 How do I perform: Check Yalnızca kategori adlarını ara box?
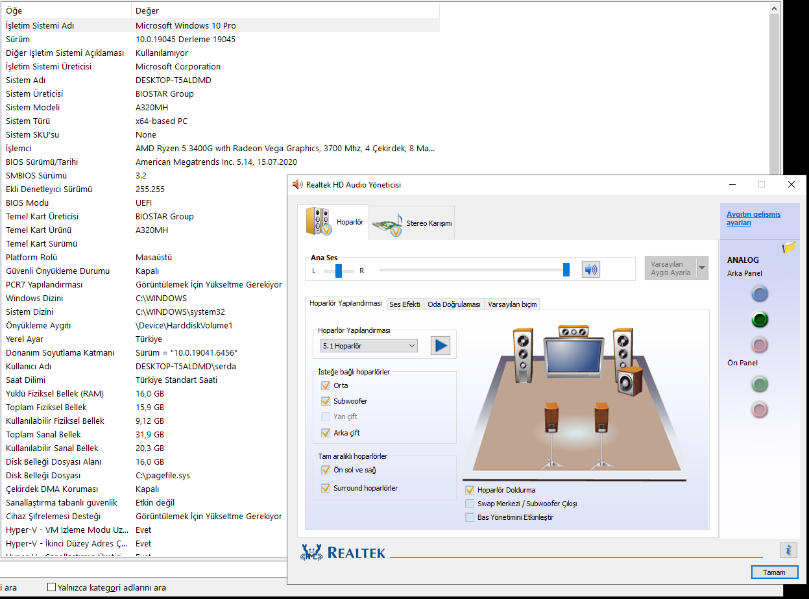[52, 587]
